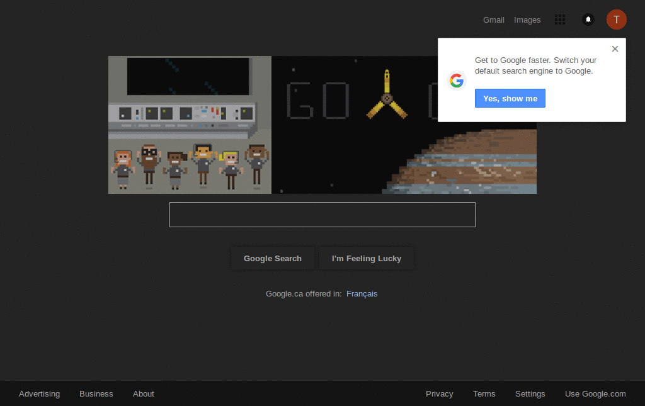Click the 'Google.ca offered in:' text

click(x=304, y=294)
